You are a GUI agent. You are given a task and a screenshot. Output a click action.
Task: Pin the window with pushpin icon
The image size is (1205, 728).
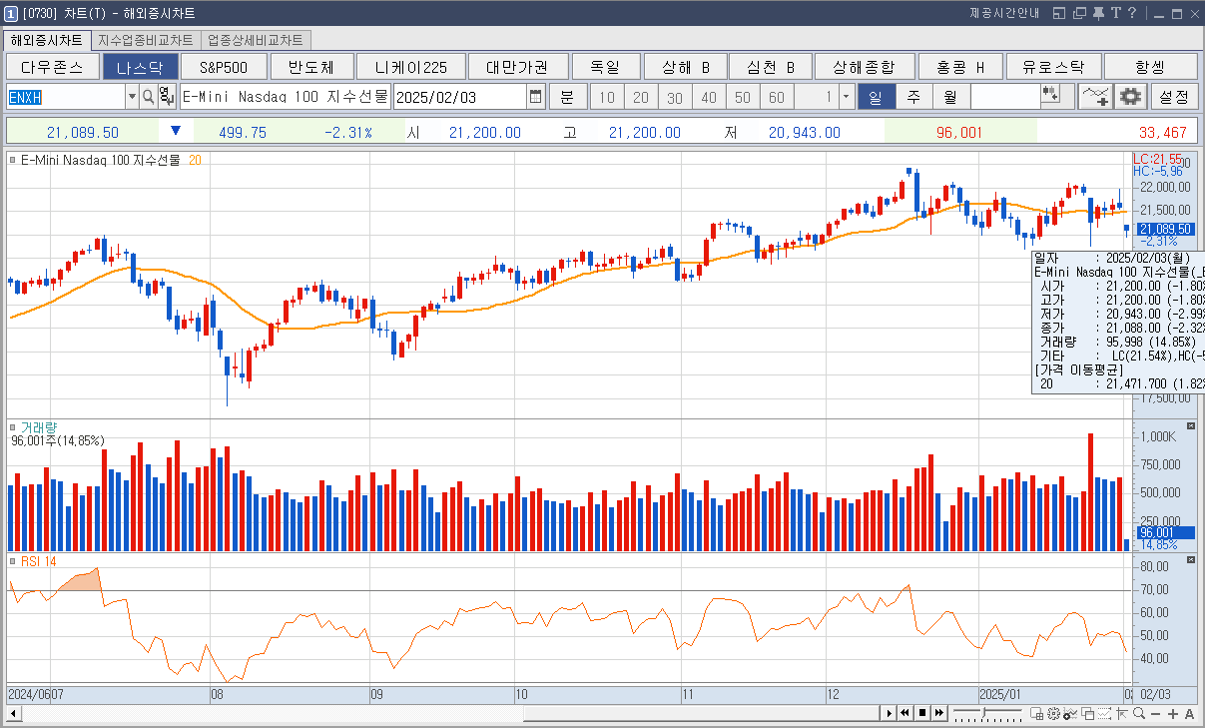tap(1098, 13)
